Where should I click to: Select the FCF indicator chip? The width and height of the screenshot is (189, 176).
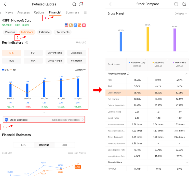coord(33,53)
